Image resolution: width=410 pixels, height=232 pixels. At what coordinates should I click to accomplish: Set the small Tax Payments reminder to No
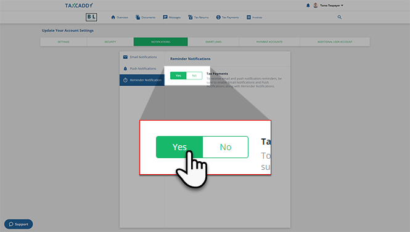194,76
